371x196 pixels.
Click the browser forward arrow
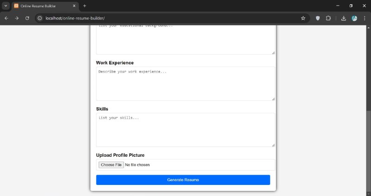17,18
